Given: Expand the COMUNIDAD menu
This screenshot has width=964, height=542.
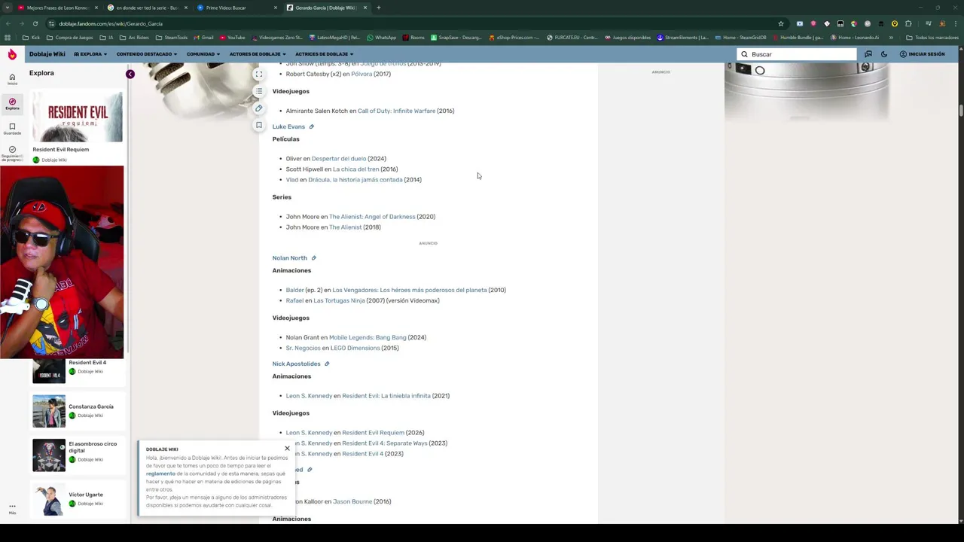Looking at the screenshot, I should tap(203, 54).
